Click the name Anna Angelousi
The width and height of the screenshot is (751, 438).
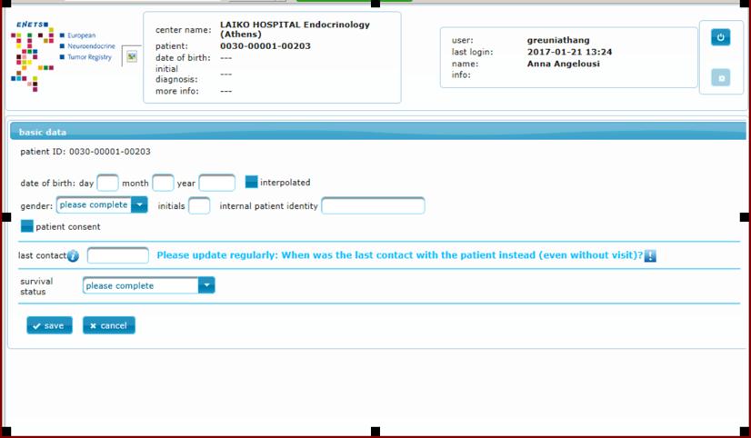(564, 64)
